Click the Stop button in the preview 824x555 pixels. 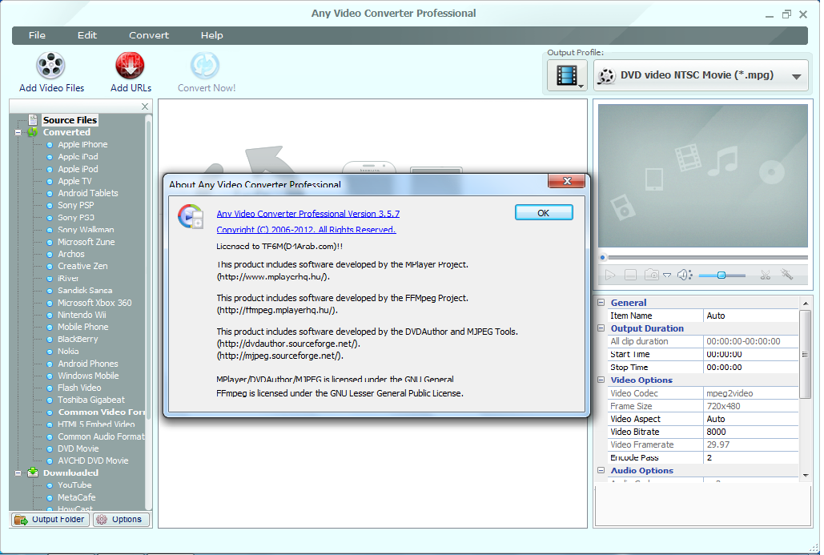click(631, 275)
